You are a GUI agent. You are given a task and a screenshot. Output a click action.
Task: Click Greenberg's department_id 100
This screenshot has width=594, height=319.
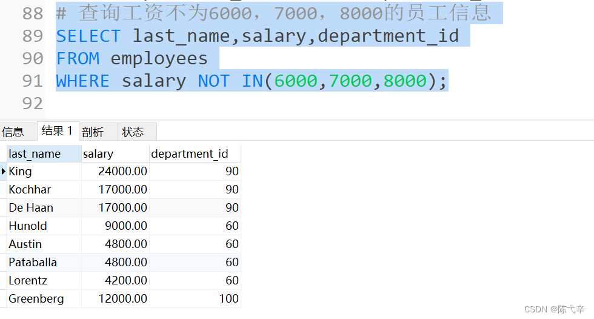195,298
